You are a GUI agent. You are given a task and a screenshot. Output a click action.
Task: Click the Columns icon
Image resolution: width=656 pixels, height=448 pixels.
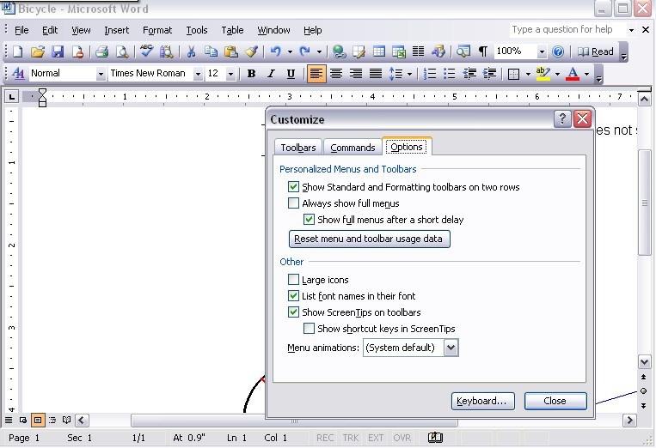[419, 51]
